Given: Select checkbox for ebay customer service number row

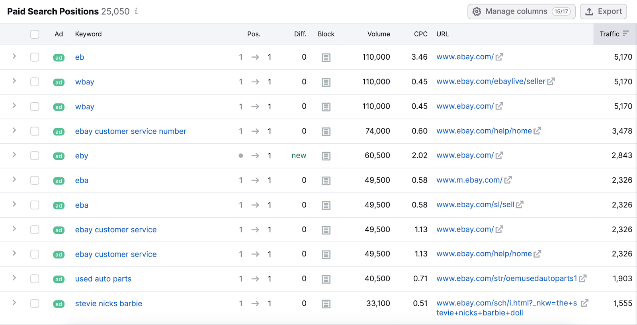Looking at the screenshot, I should click(35, 131).
